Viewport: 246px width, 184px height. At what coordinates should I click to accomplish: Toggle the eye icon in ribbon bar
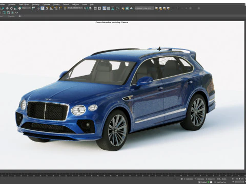[x=19, y=16]
